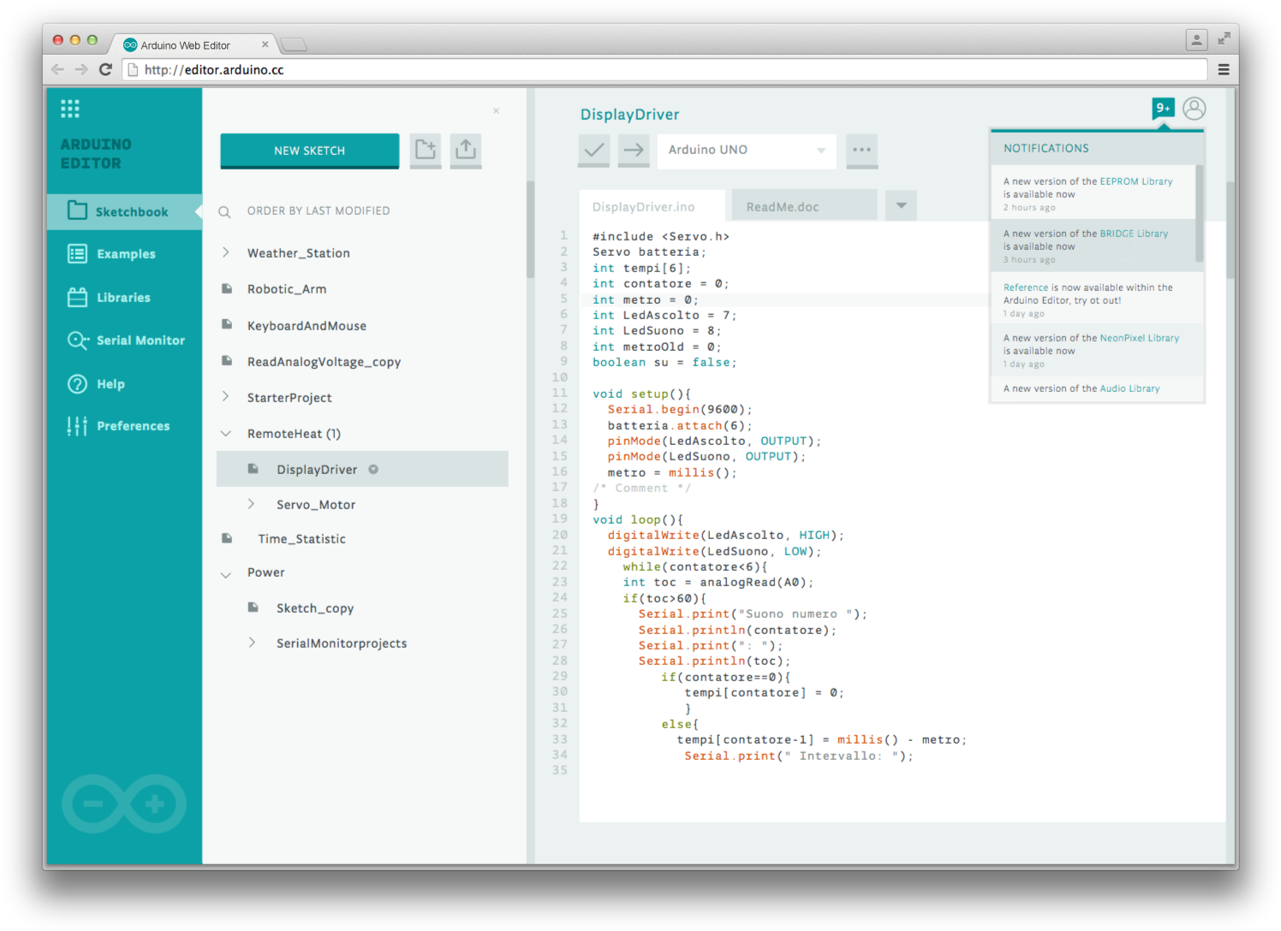
Task: Open the tabs dropdown arrow
Action: (x=901, y=205)
